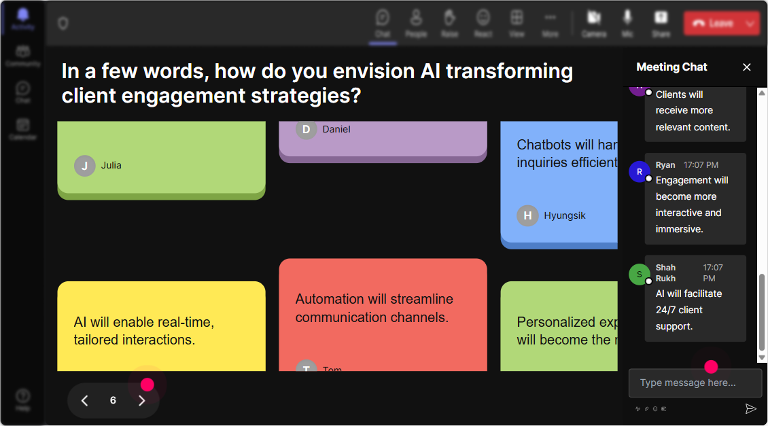Click the '17:07 PM' timestamp on Ryan's message
Viewport: 768px width, 426px height.
(x=701, y=165)
